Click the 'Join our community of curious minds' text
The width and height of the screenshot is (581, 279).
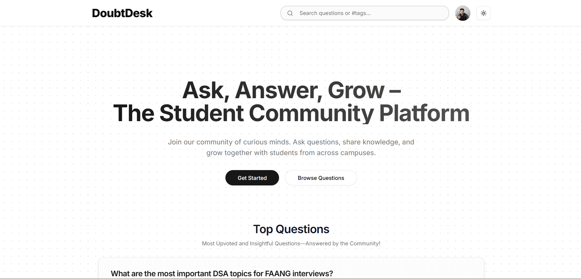[229, 142]
